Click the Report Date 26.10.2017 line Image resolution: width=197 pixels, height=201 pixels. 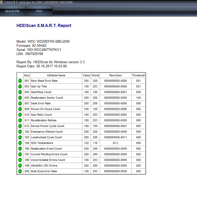click(x=42, y=66)
